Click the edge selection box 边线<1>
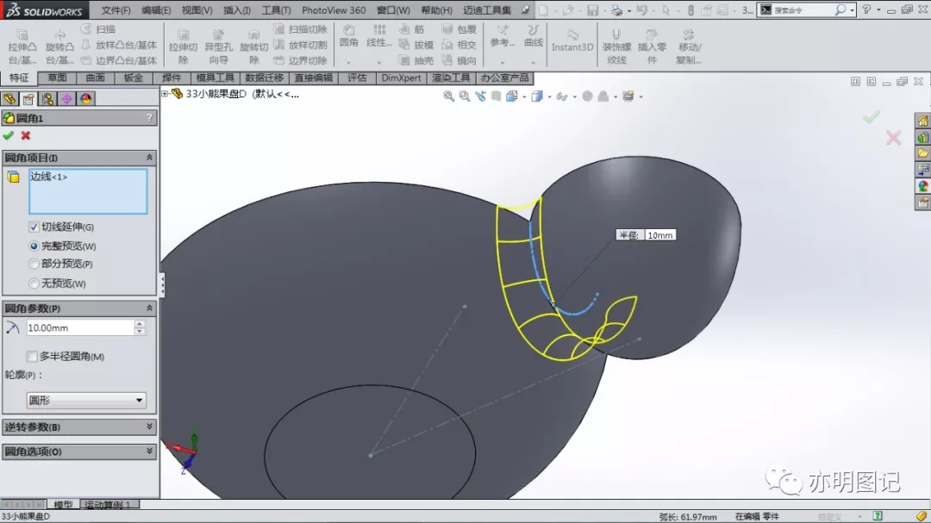The width and height of the screenshot is (931, 523). [88, 191]
